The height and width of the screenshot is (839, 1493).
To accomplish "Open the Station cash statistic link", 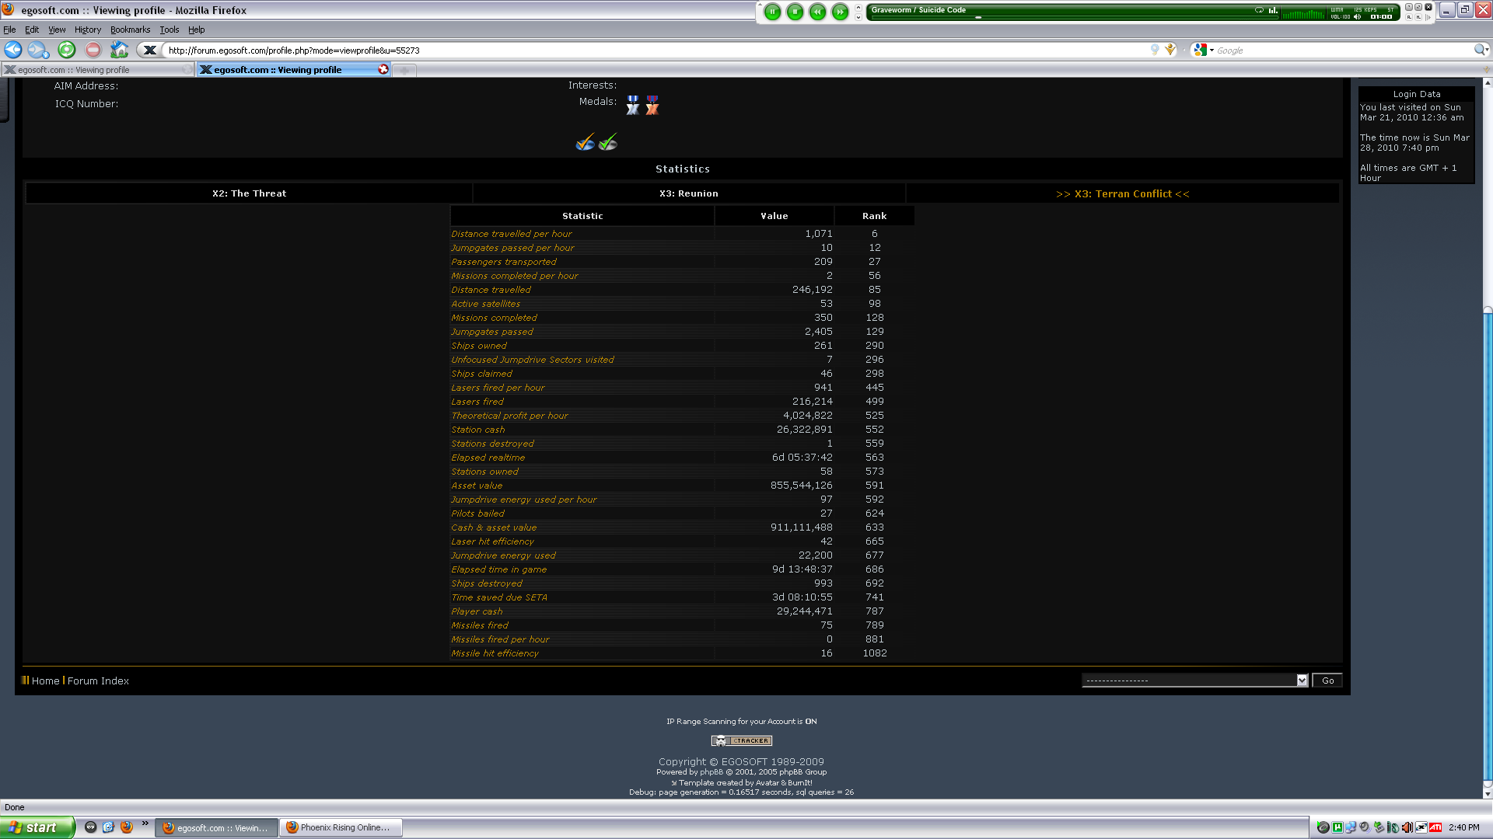I will pyautogui.click(x=478, y=430).
